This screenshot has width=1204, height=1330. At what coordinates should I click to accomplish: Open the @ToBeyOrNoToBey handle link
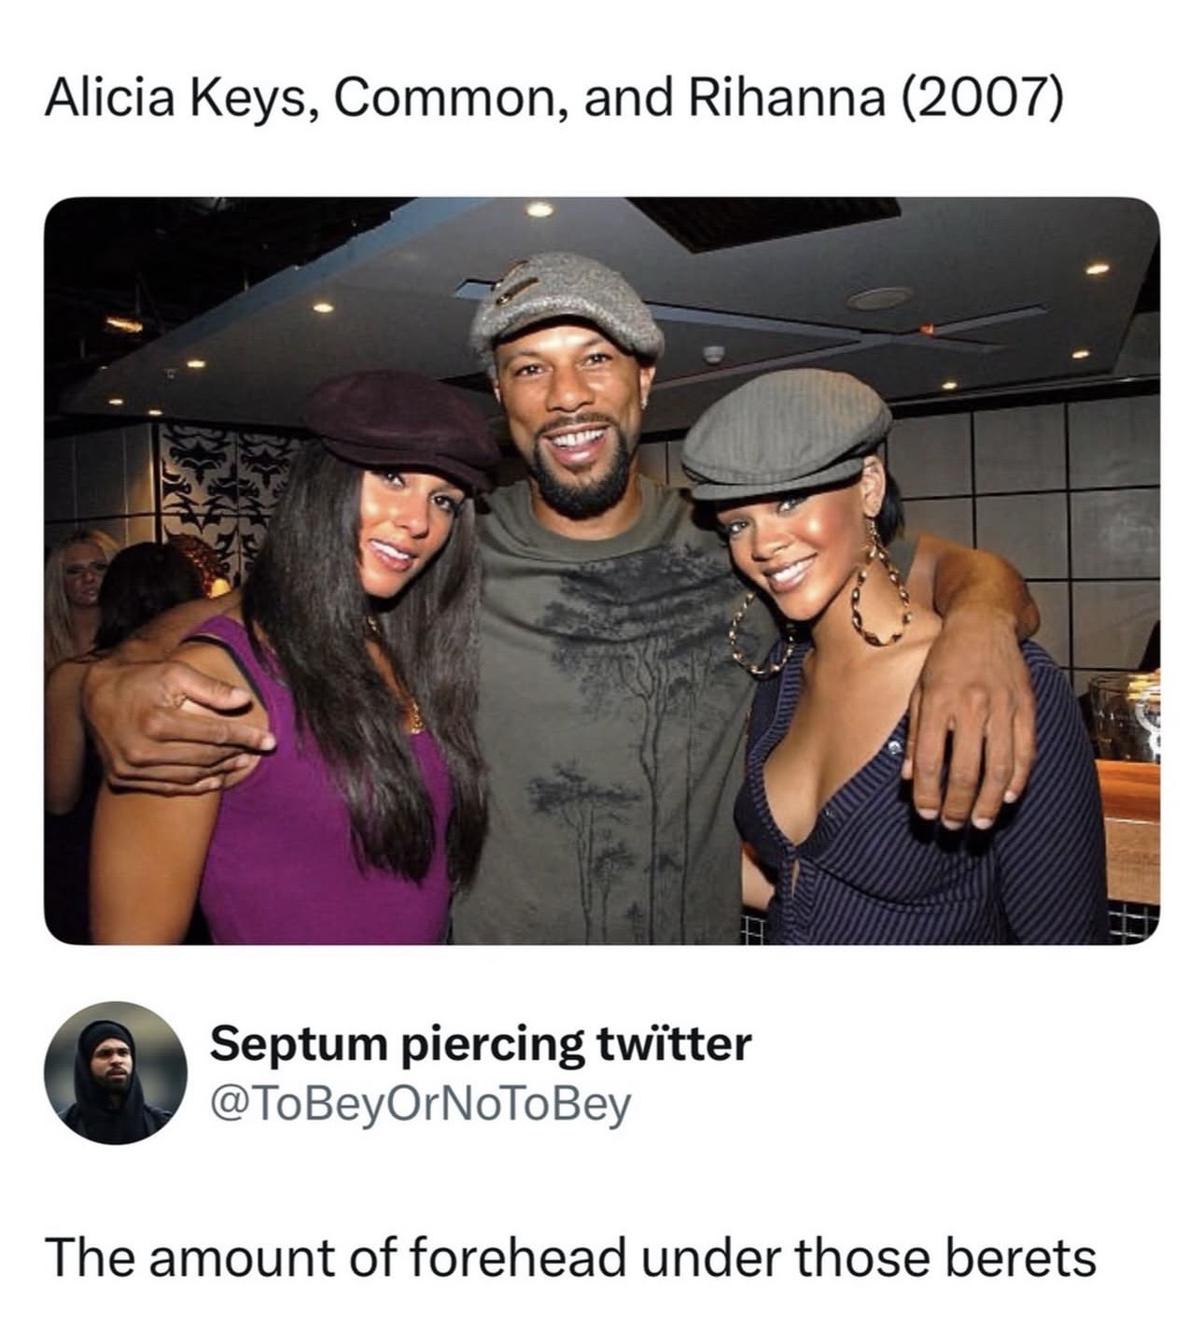pos(422,1105)
